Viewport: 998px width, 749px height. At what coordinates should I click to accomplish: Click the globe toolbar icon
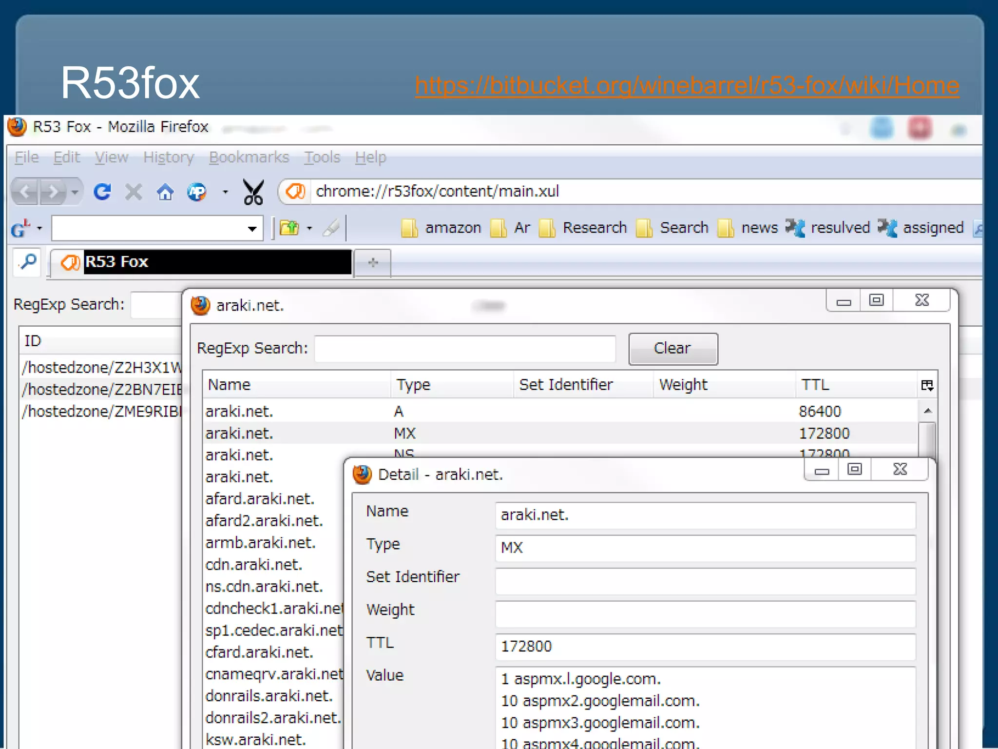[197, 192]
